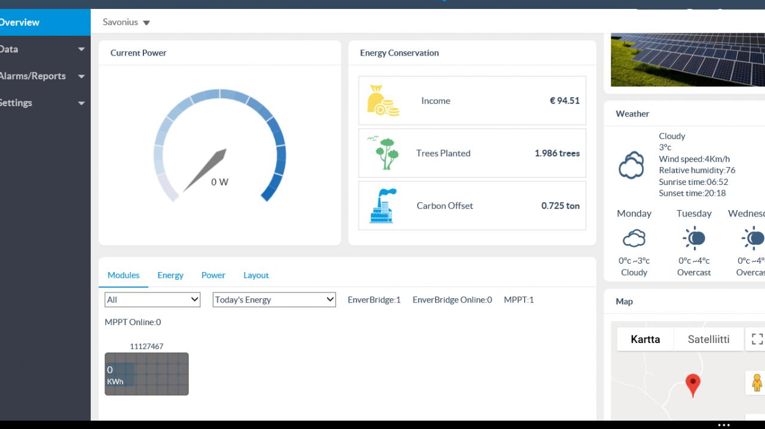Click the Sunrise time:06:52 text
This screenshot has width=765, height=429.
pos(693,182)
